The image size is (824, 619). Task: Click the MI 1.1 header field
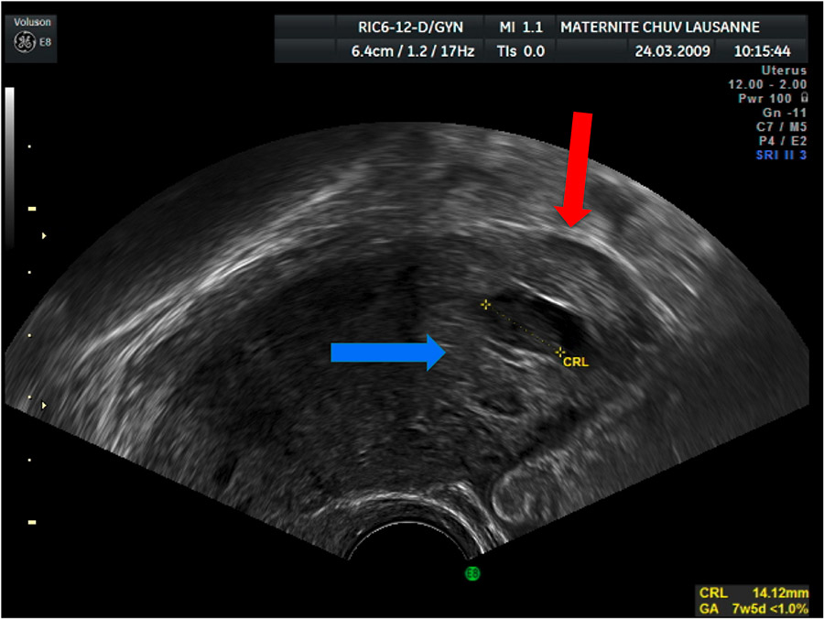pos(521,27)
